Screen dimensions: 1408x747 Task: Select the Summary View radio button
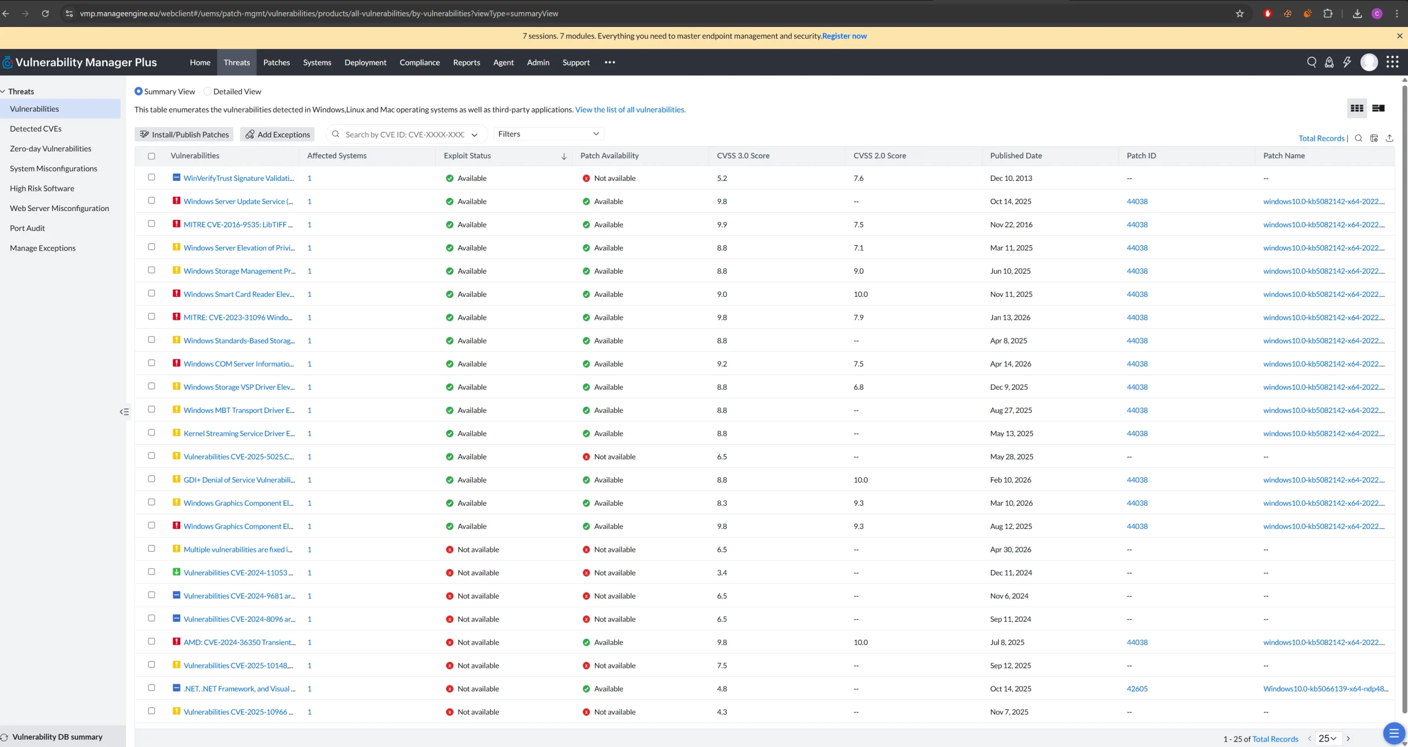pos(139,91)
